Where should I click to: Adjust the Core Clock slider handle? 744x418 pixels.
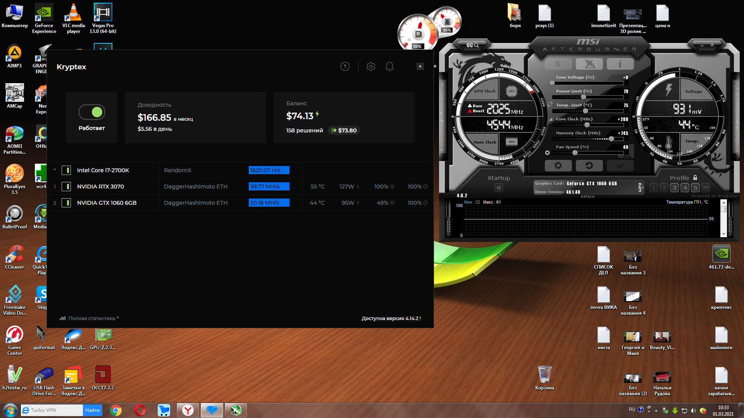[587, 125]
